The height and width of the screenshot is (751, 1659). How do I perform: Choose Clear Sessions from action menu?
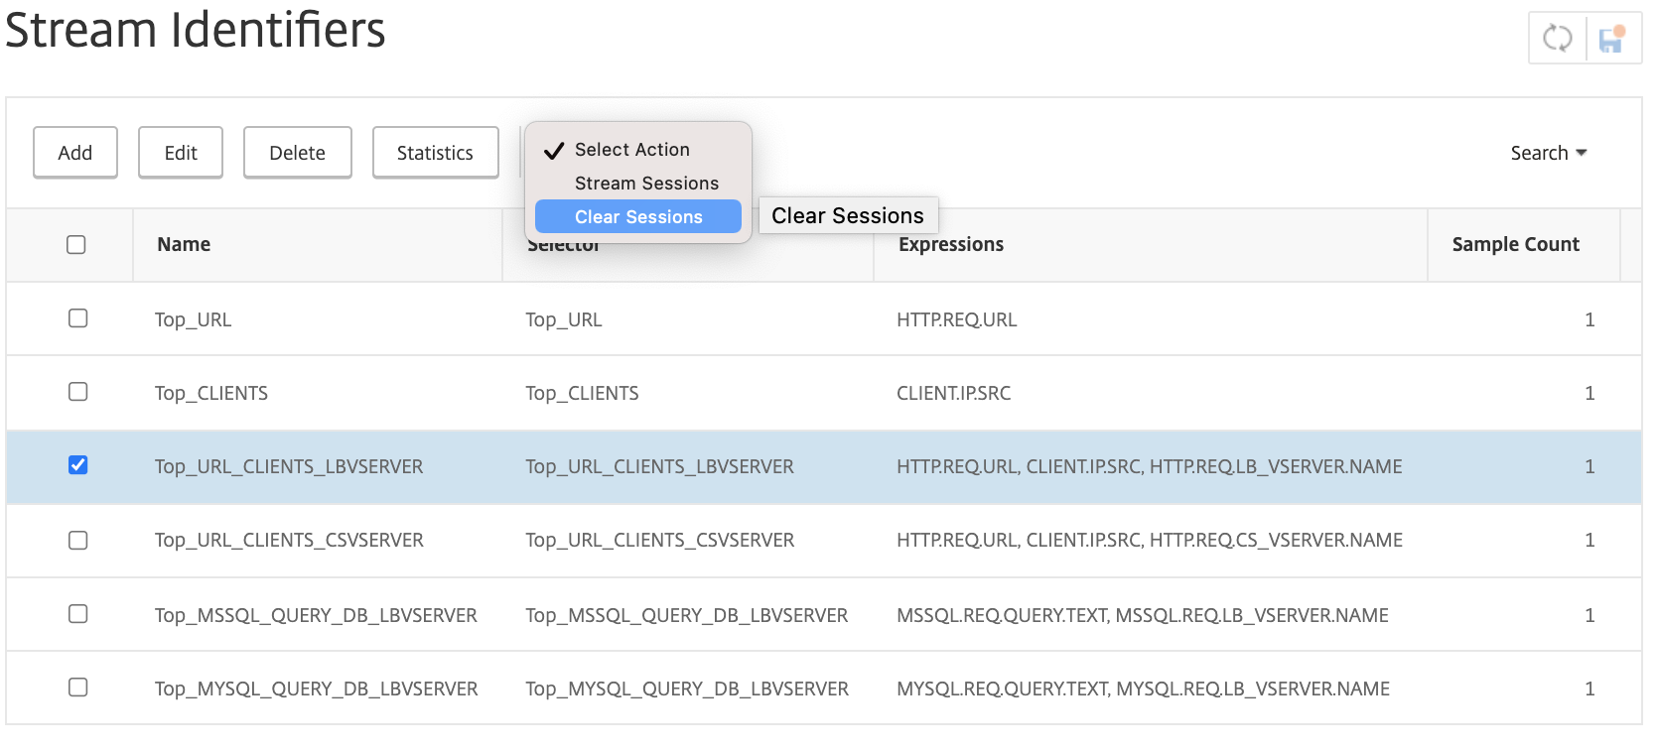coord(638,216)
